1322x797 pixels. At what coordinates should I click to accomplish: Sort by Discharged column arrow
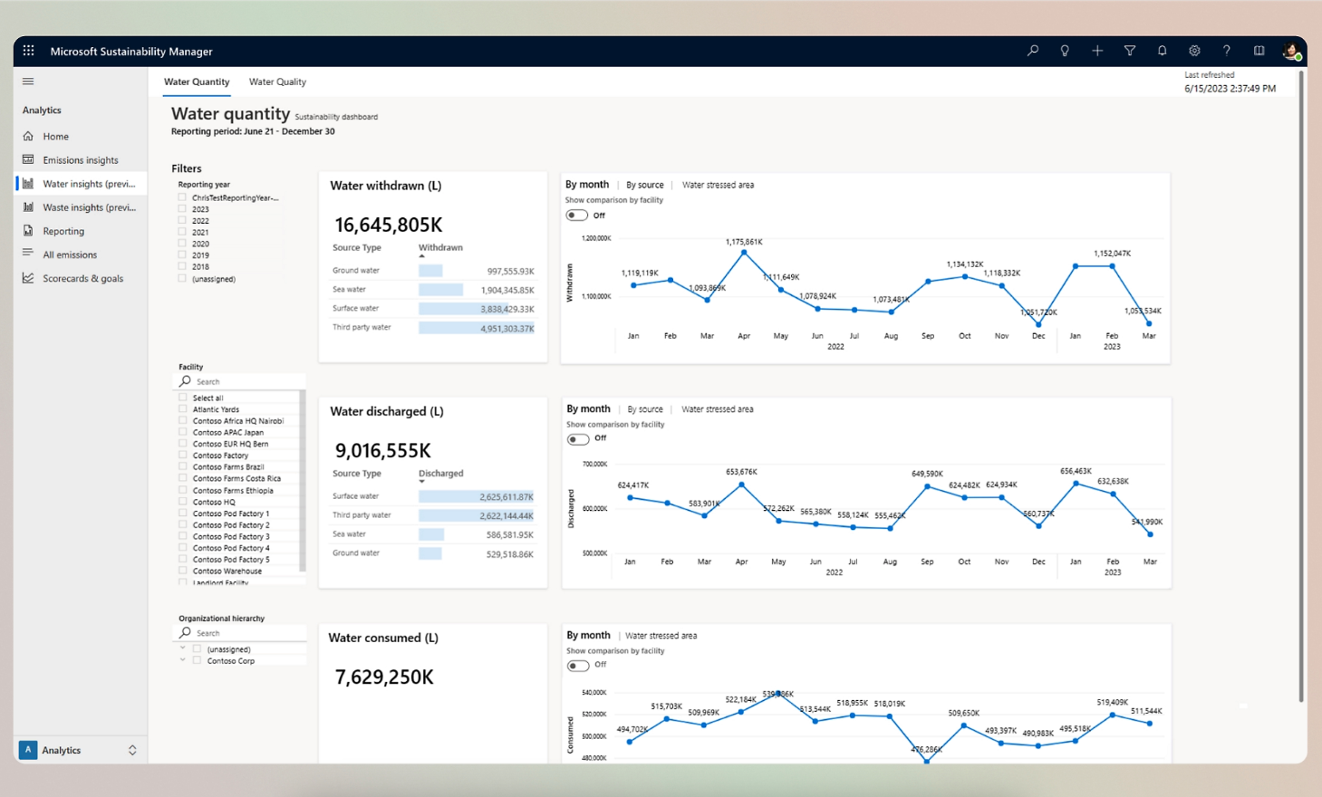click(421, 482)
